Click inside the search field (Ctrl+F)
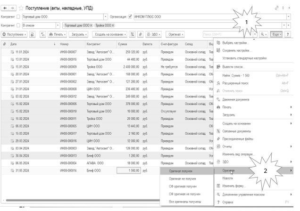Image resolution: width=300 pixels, height=211 pixels. click(x=228, y=34)
